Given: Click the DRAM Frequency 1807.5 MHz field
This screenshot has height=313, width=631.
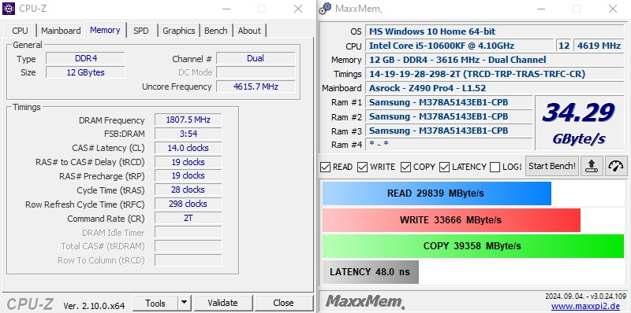Looking at the screenshot, I should click(x=188, y=120).
